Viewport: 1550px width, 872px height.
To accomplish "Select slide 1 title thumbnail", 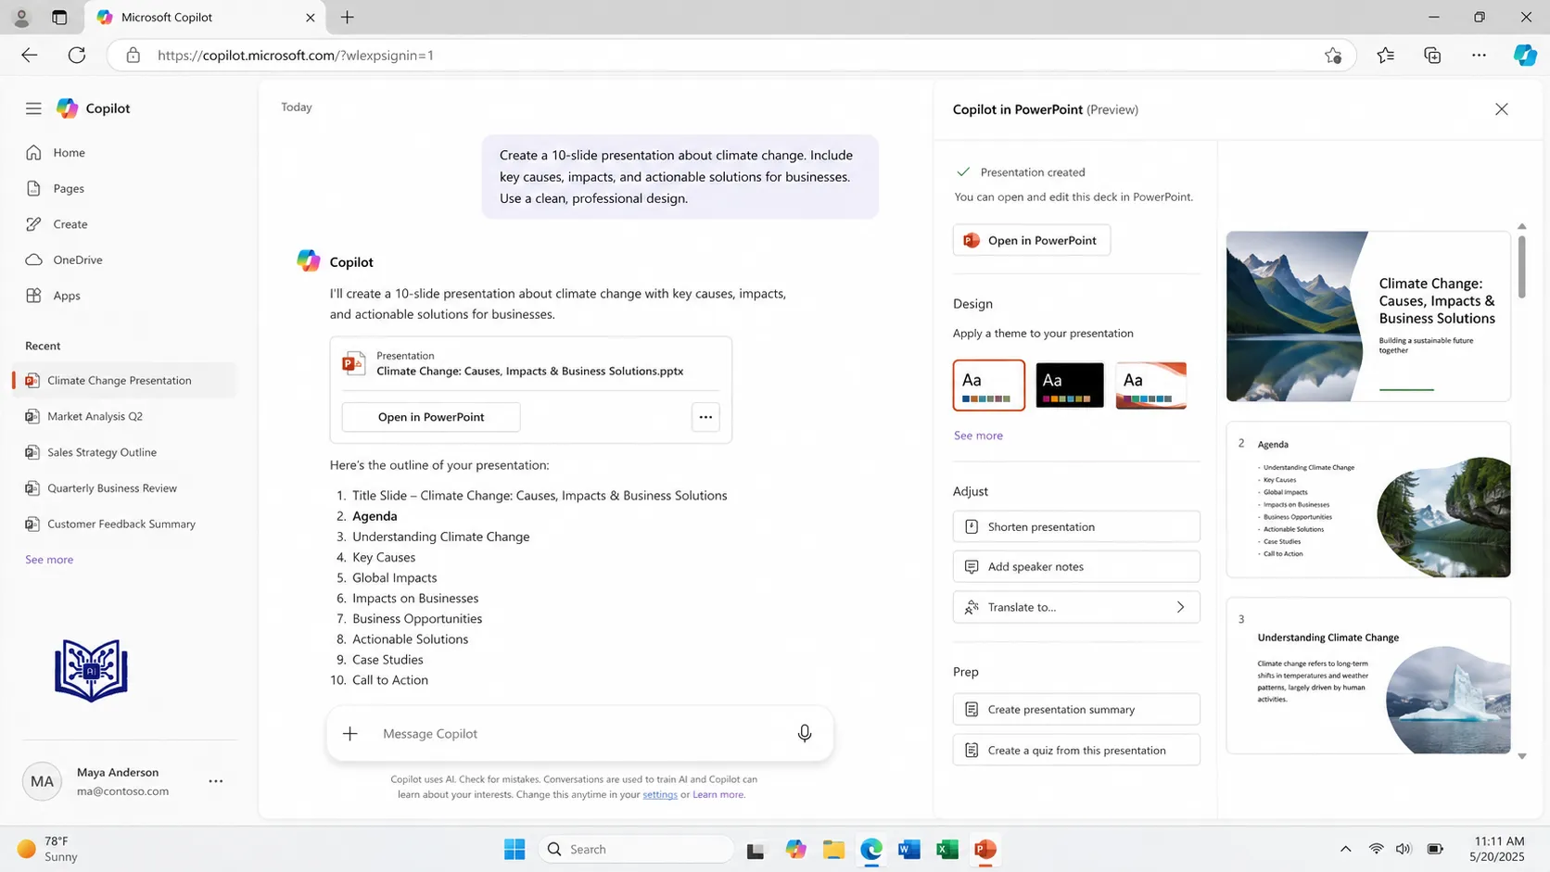I will click(x=1368, y=316).
